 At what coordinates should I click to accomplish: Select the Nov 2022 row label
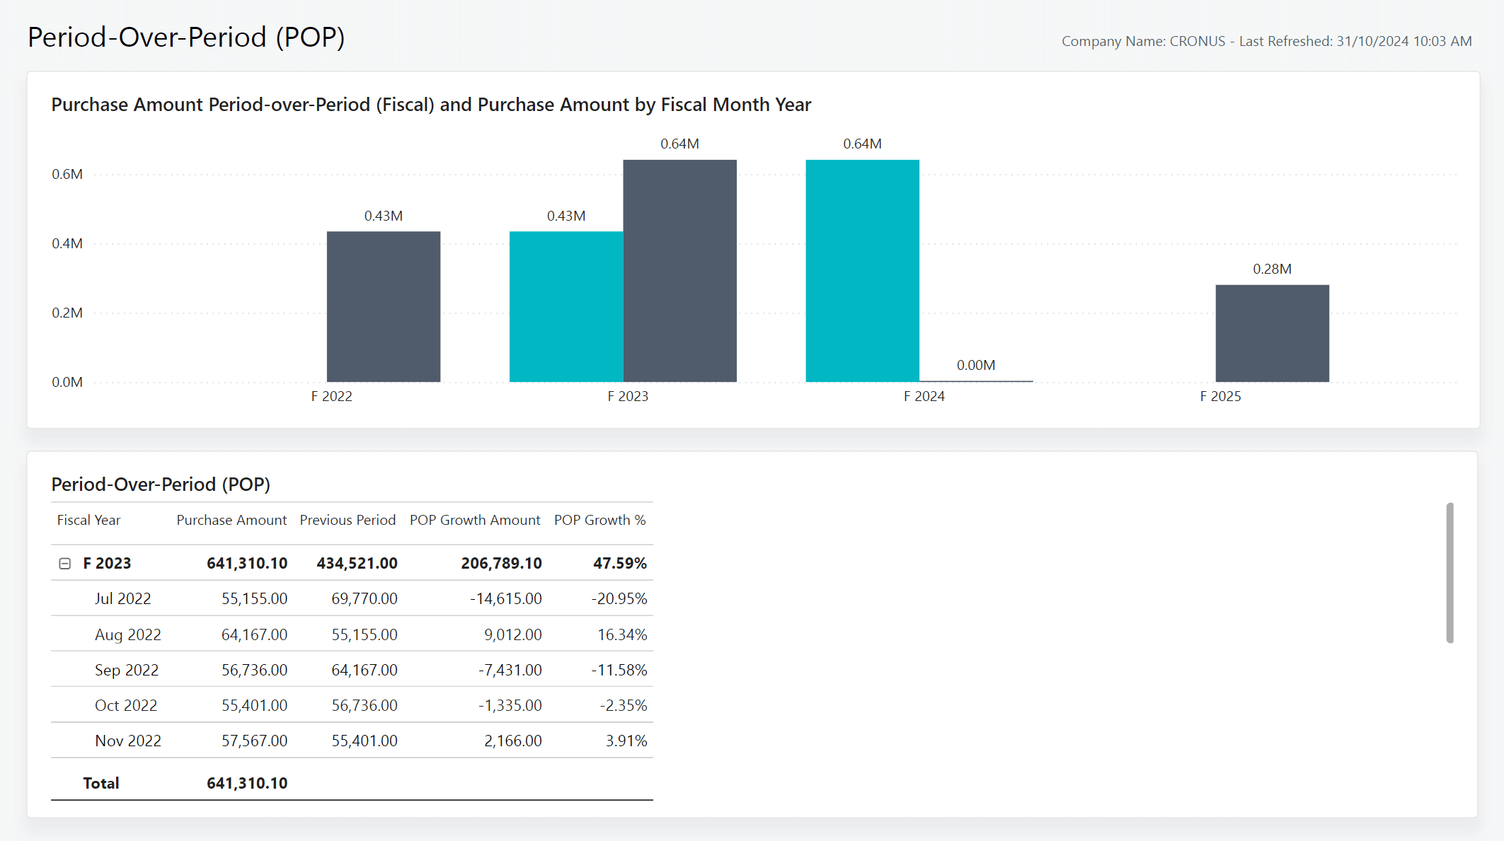coord(128,741)
